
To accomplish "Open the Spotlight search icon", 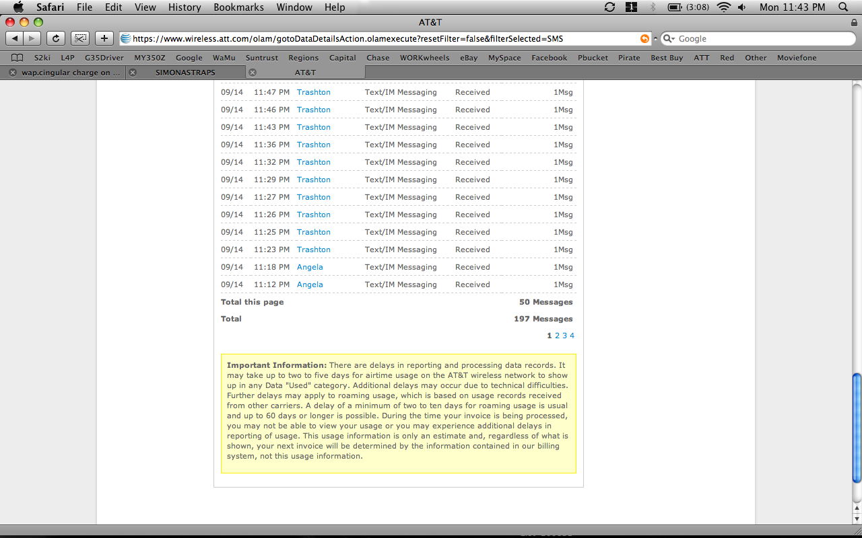I will [x=843, y=7].
